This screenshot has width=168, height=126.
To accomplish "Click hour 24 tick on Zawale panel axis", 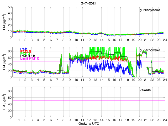I will click(164, 120).
